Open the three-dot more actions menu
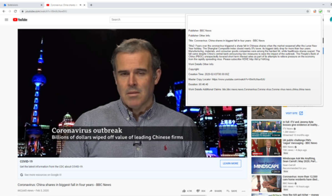332x196 pixels. 243,191
